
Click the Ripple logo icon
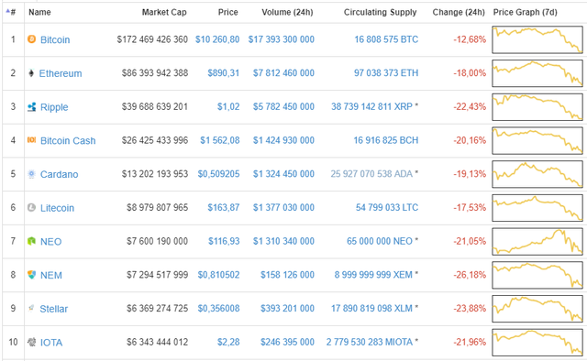32,106
